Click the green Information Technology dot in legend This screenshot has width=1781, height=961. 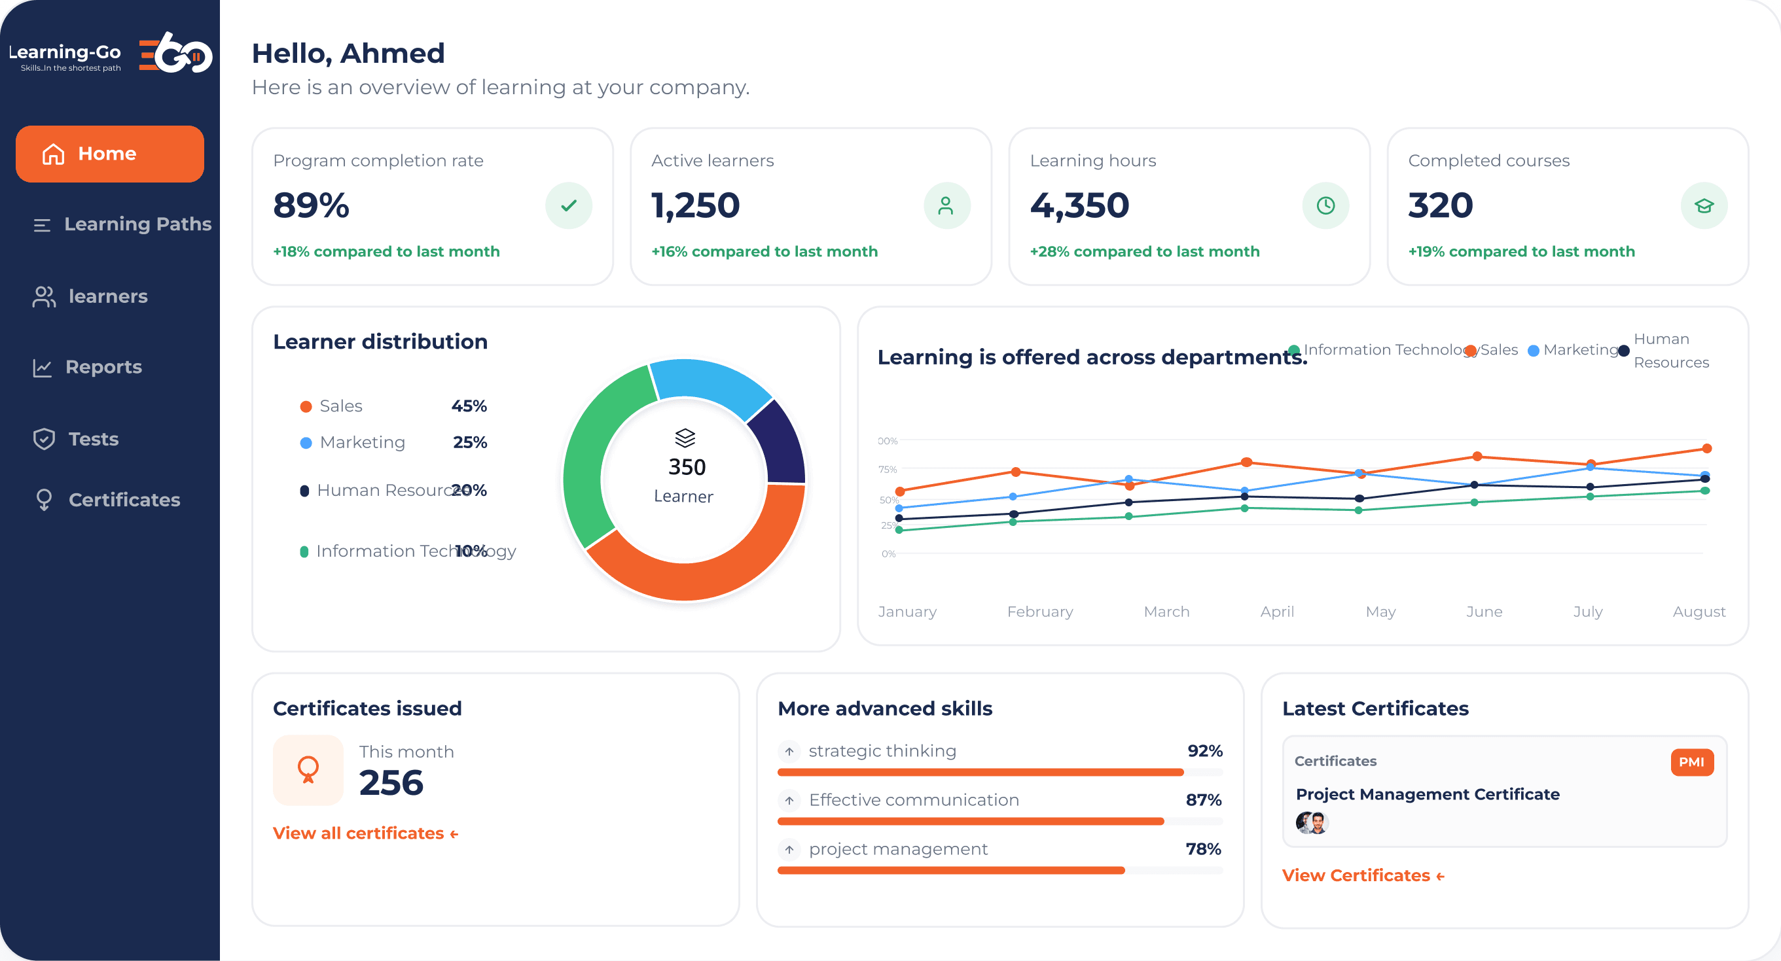click(304, 551)
